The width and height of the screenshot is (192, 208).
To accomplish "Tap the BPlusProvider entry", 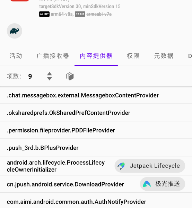I will coord(96,148).
